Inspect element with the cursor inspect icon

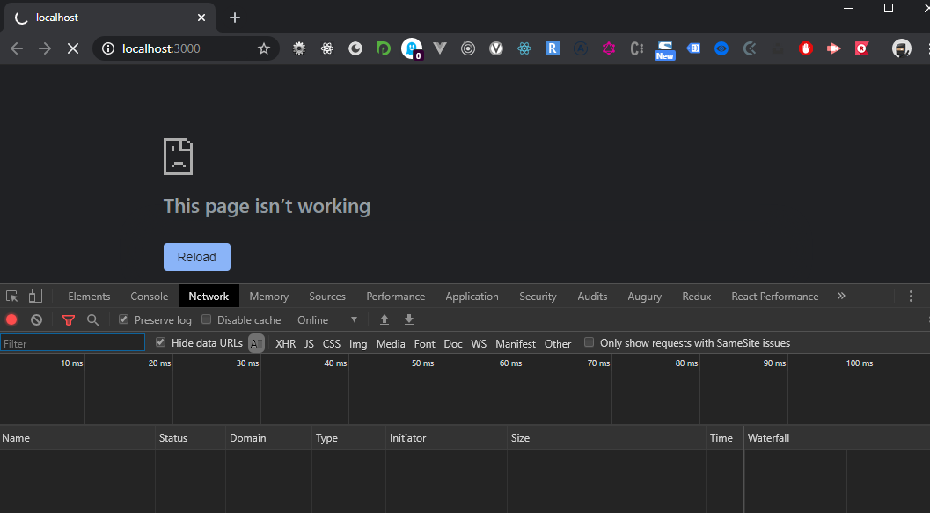pyautogui.click(x=11, y=296)
